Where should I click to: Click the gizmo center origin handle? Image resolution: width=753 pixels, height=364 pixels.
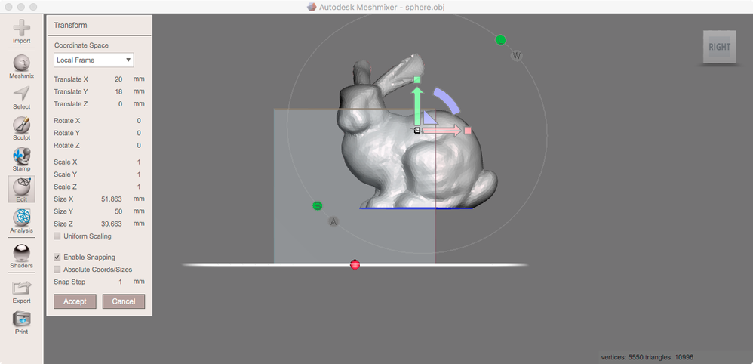pyautogui.click(x=416, y=131)
